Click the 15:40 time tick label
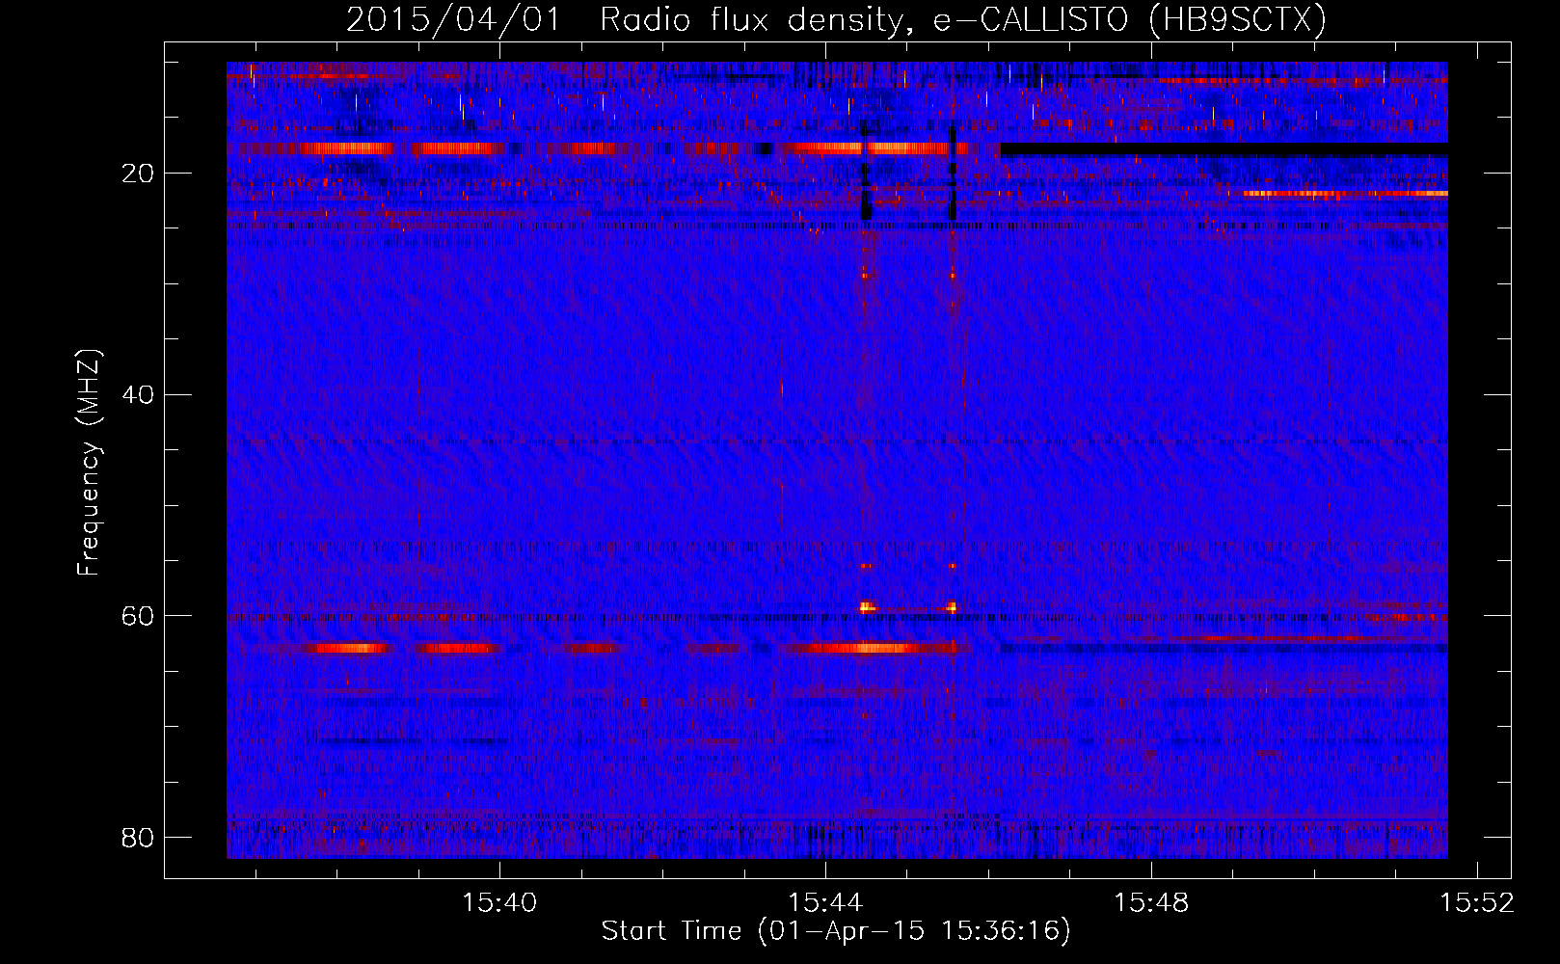 pyautogui.click(x=499, y=903)
